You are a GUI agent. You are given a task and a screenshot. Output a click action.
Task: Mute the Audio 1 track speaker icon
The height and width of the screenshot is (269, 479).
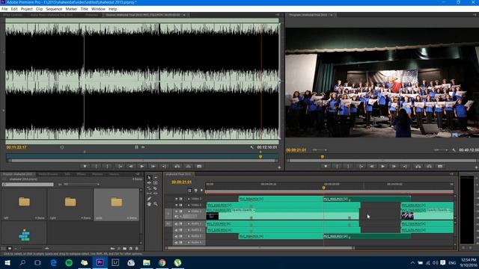click(177, 224)
